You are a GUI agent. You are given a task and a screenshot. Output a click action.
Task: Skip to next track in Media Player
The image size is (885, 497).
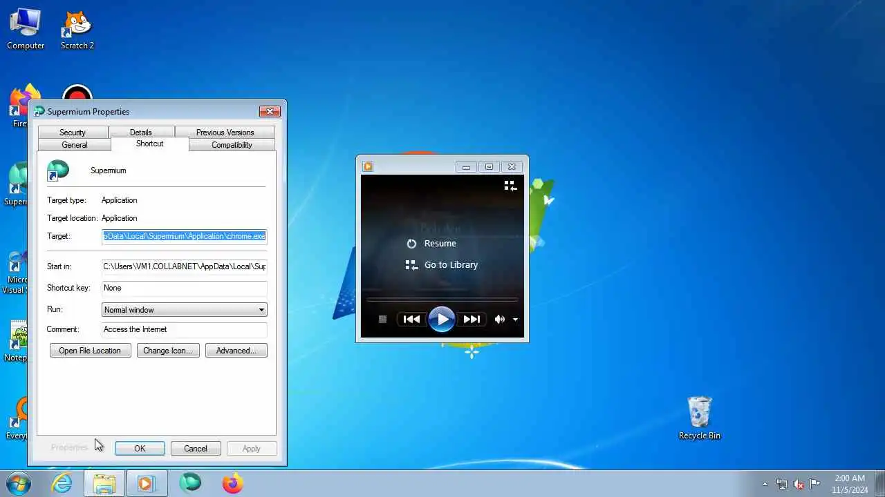pos(472,319)
